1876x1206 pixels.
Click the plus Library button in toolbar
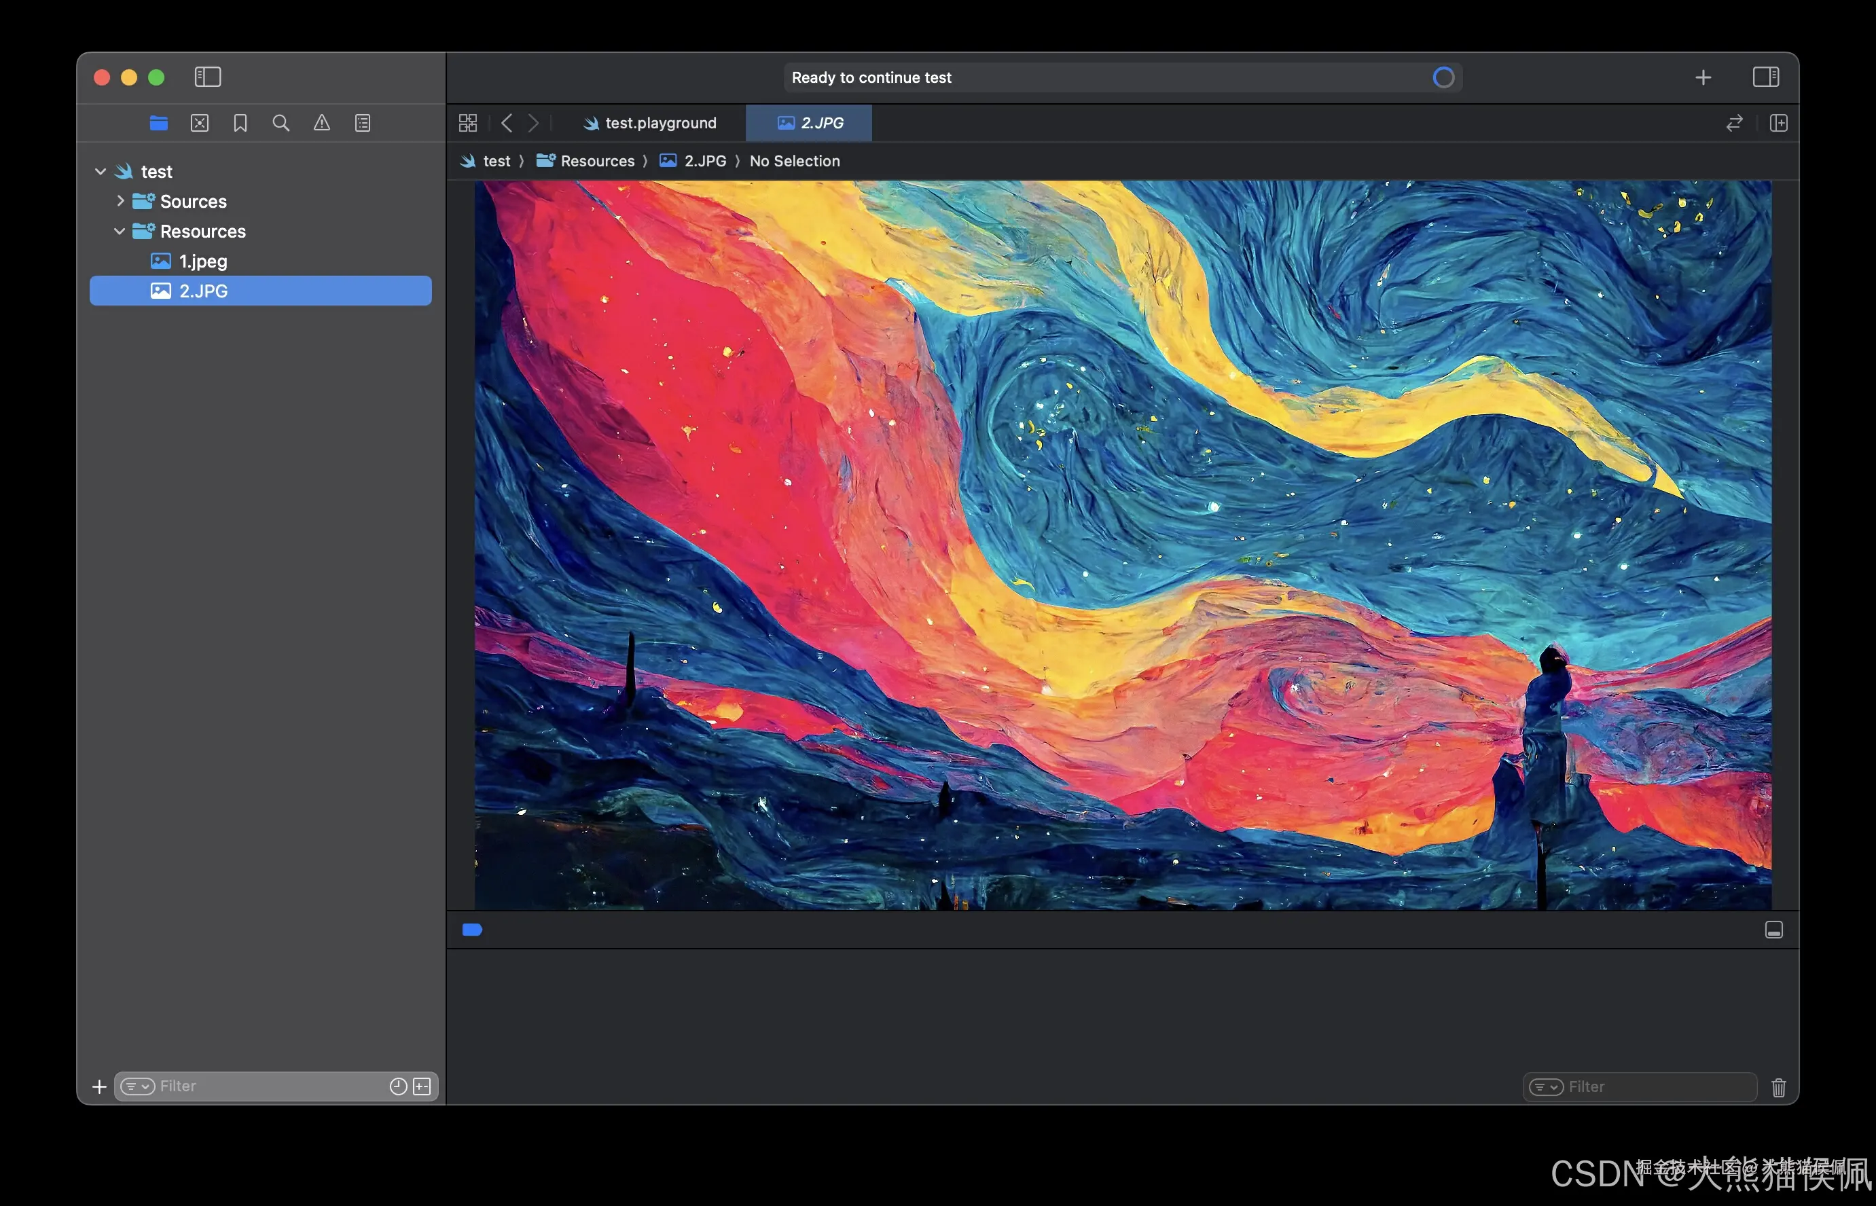[x=1703, y=77]
